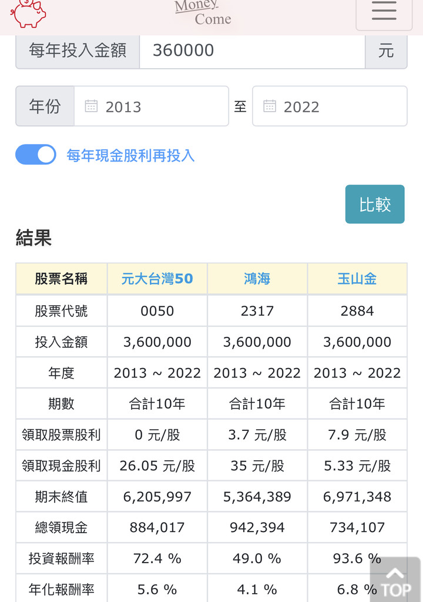Screen dimensions: 423x602
Task: Click the 每年現金股利再投入 label
Action: (x=130, y=155)
